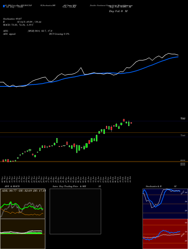Click the '12 Day = 73.93' SMA label

pos(14,7)
